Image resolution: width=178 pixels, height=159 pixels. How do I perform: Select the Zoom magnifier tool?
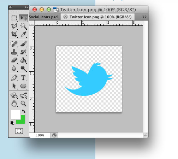[23, 104]
